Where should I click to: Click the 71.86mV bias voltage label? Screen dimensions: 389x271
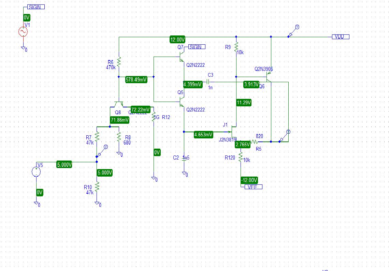[119, 120]
